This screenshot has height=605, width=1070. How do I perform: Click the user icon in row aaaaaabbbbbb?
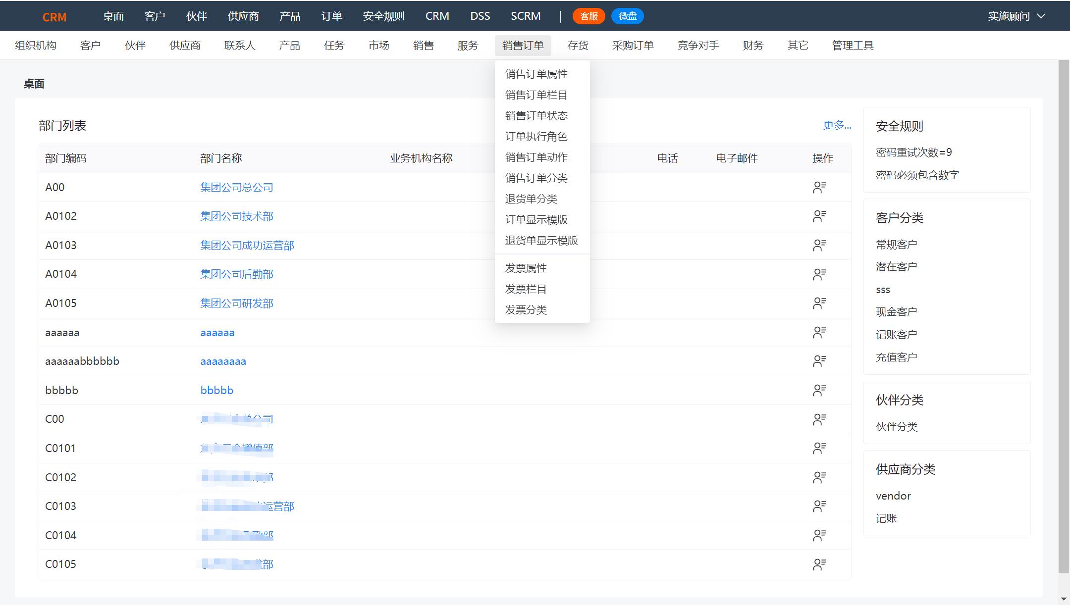(819, 361)
